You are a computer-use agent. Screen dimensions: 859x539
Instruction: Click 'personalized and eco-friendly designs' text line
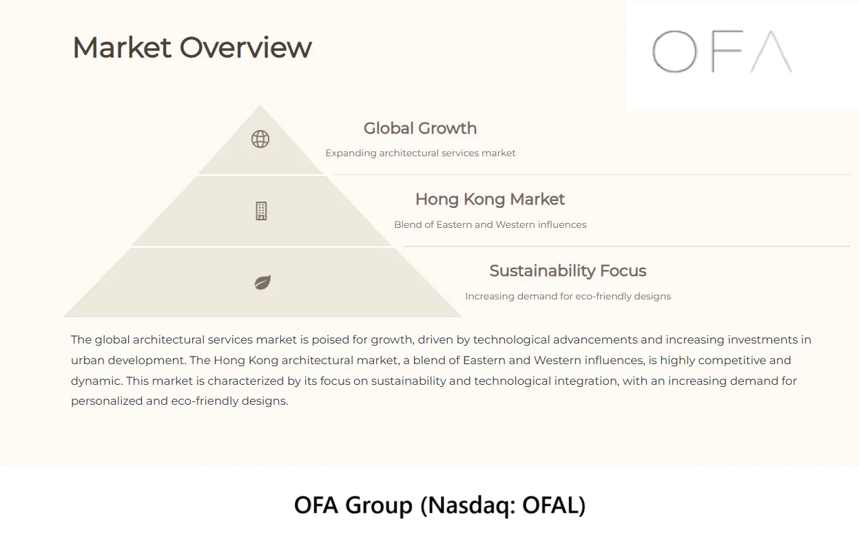[x=179, y=401]
